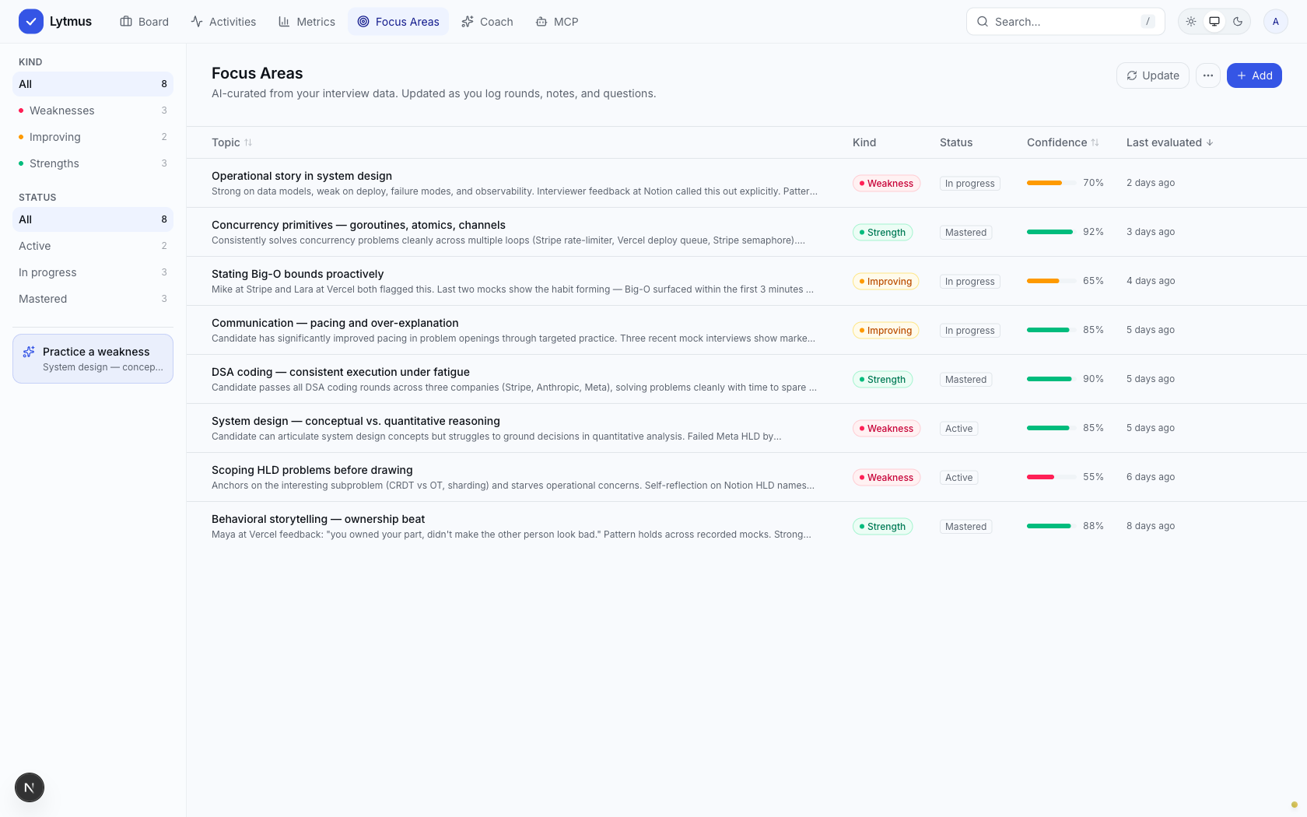The width and height of the screenshot is (1307, 817).
Task: Open the user avatar menu
Action: (1276, 22)
